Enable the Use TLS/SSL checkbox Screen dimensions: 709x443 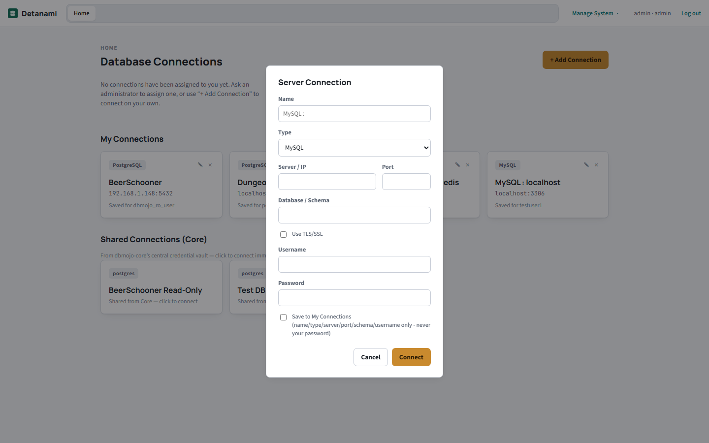pyautogui.click(x=283, y=234)
